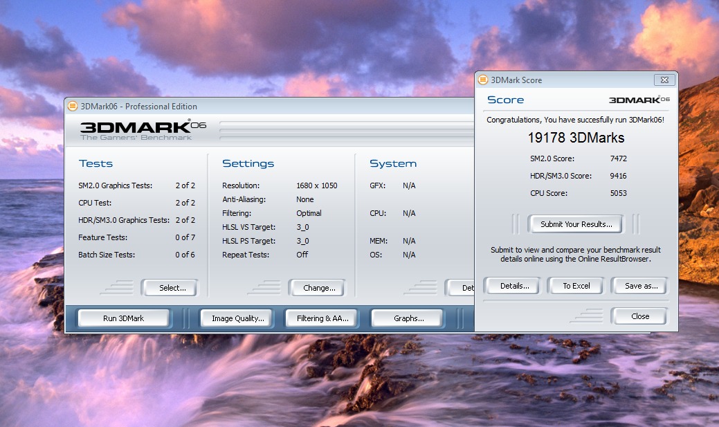Viewport: 719px width, 427px height.
Task: Open Image Quality settings
Action: point(237,318)
